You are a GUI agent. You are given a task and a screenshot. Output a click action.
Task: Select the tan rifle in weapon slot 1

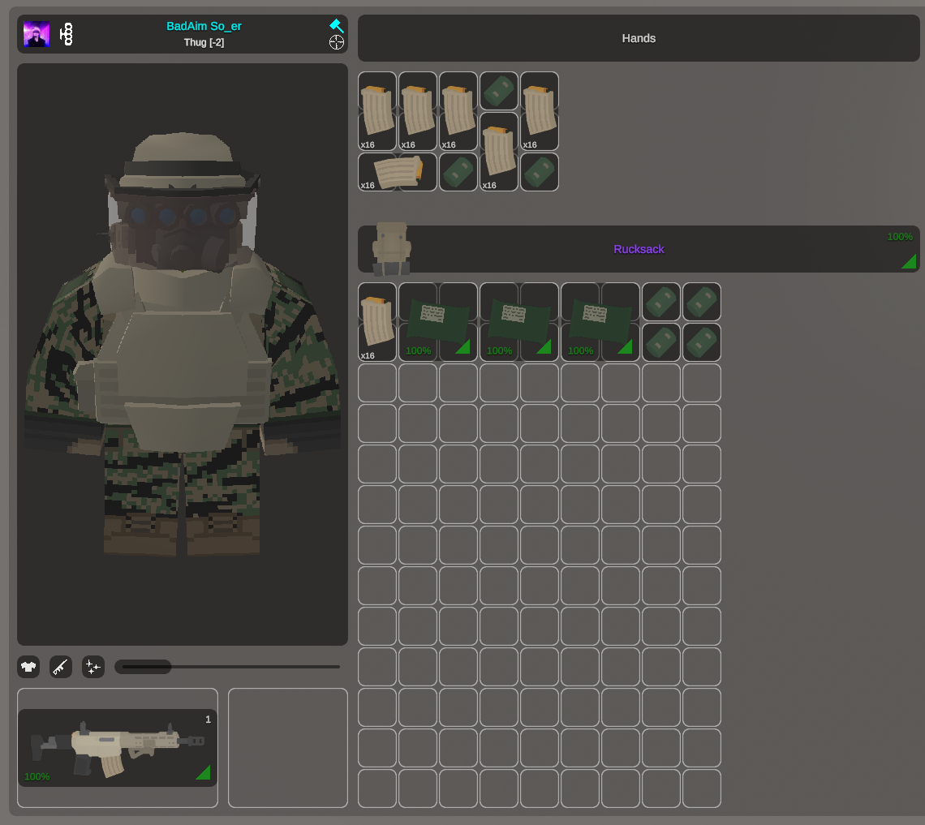coord(118,748)
